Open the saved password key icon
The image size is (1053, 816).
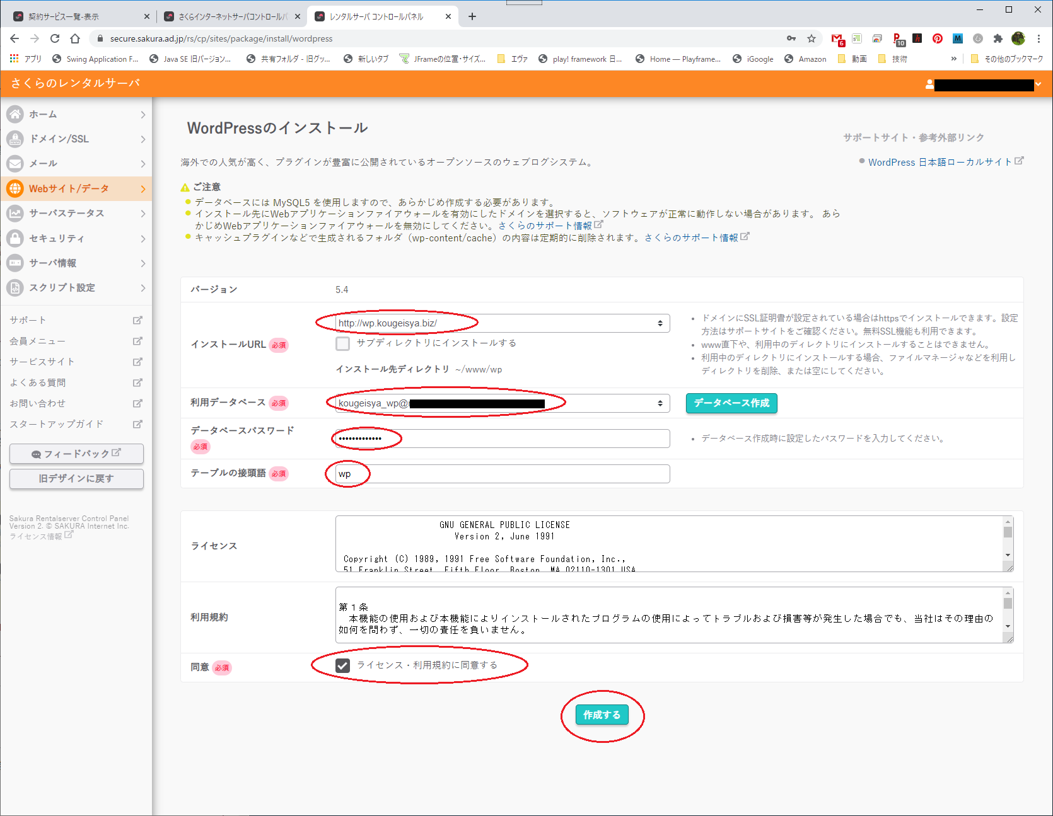point(791,38)
